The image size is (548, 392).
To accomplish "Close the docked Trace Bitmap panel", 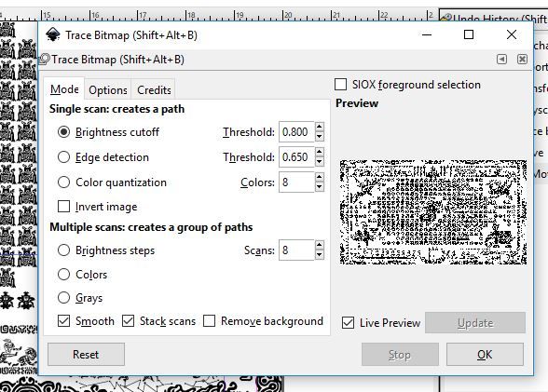I will (x=522, y=59).
